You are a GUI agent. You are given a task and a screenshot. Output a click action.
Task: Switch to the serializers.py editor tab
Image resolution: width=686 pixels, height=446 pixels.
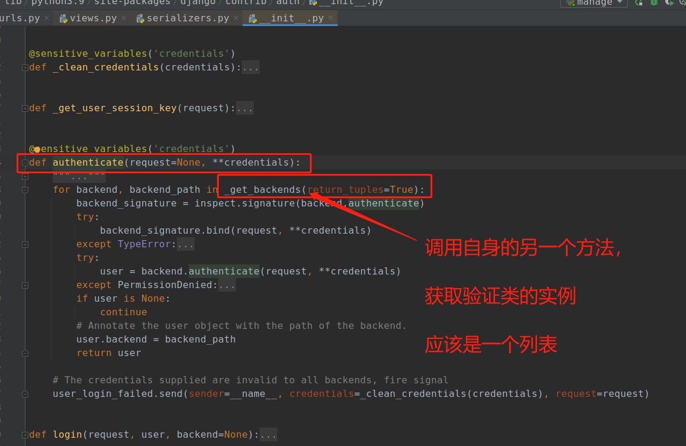187,18
